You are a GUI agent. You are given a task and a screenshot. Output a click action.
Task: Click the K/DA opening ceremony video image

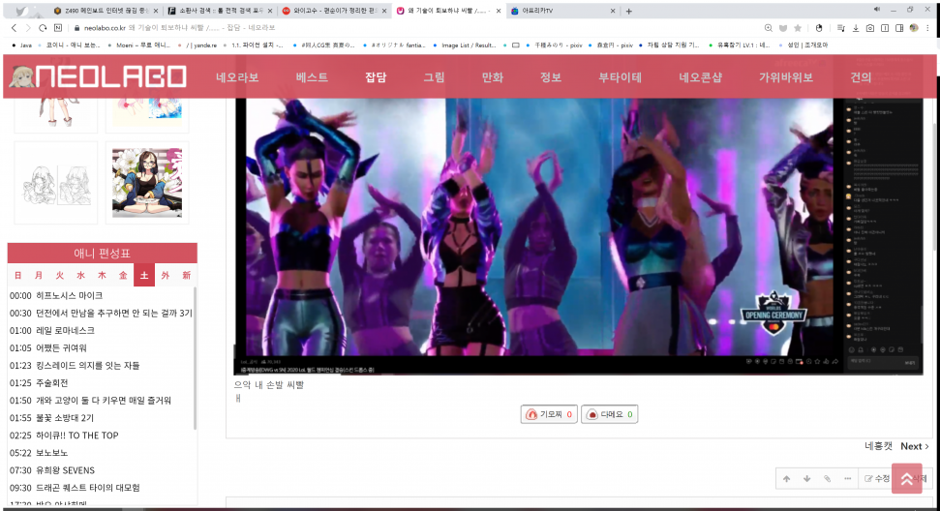point(579,237)
